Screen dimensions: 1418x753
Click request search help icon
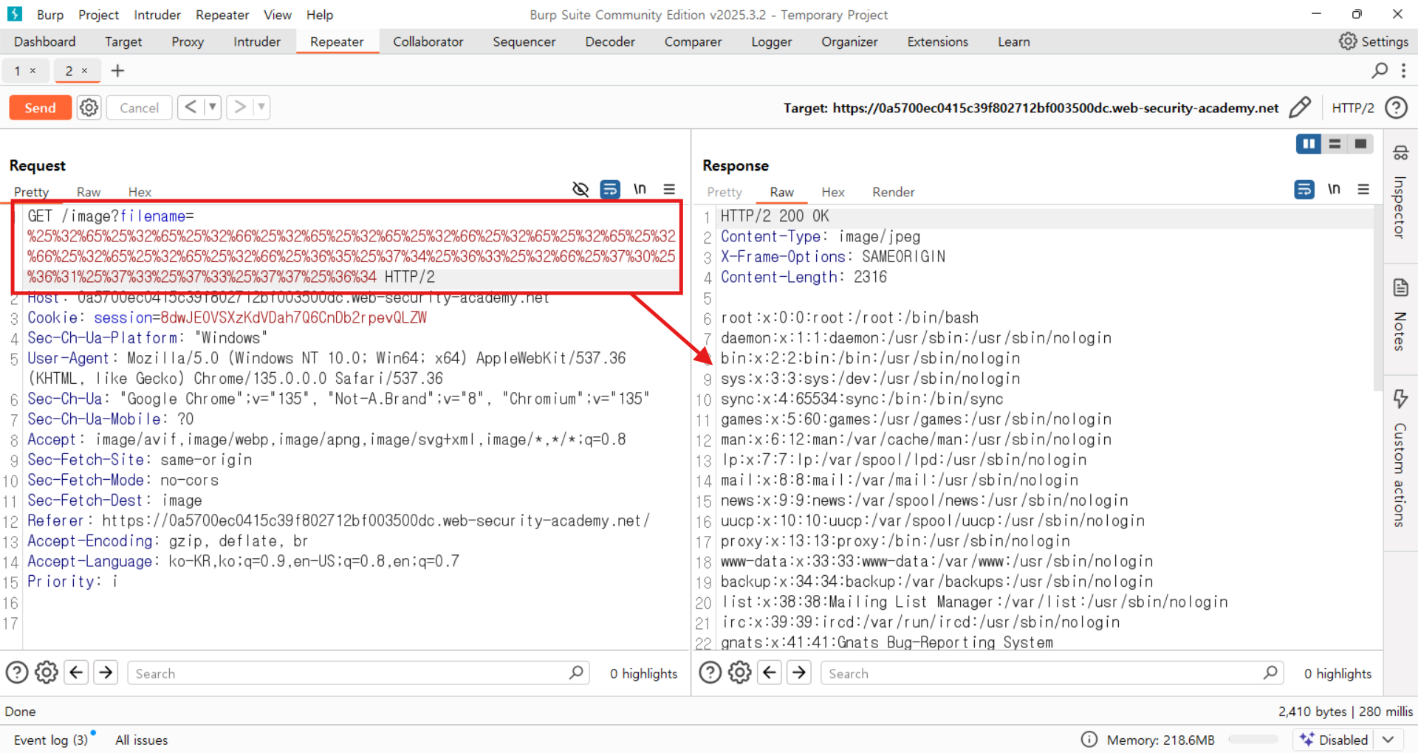coord(17,673)
